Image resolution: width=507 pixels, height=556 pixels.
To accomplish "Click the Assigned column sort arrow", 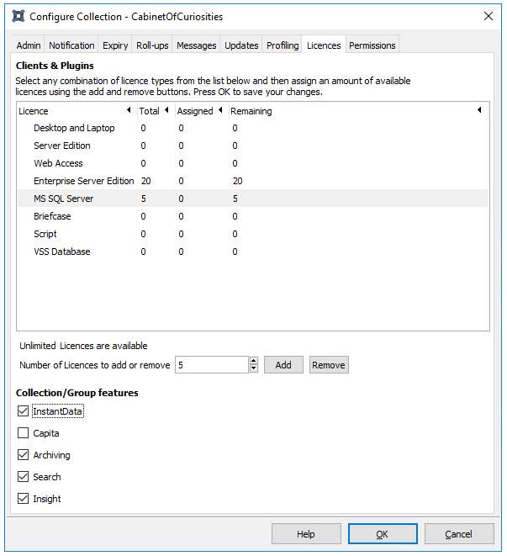I will point(220,110).
